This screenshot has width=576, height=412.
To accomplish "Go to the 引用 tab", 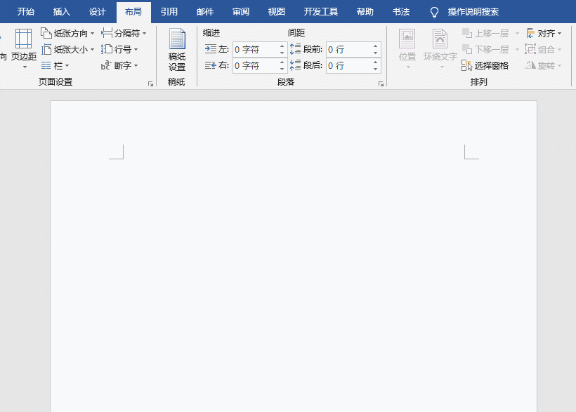I will click(x=169, y=12).
